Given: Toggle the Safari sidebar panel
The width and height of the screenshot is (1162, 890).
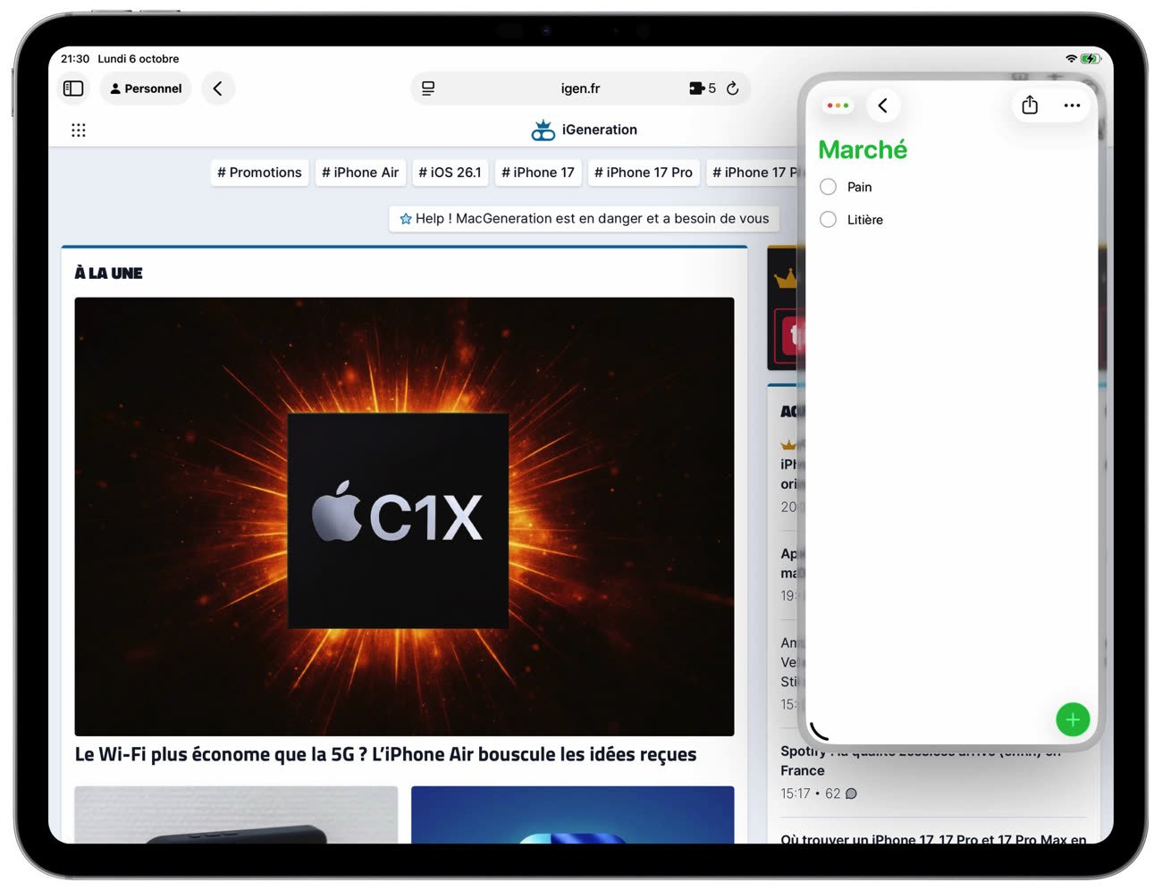Looking at the screenshot, I should tap(73, 88).
